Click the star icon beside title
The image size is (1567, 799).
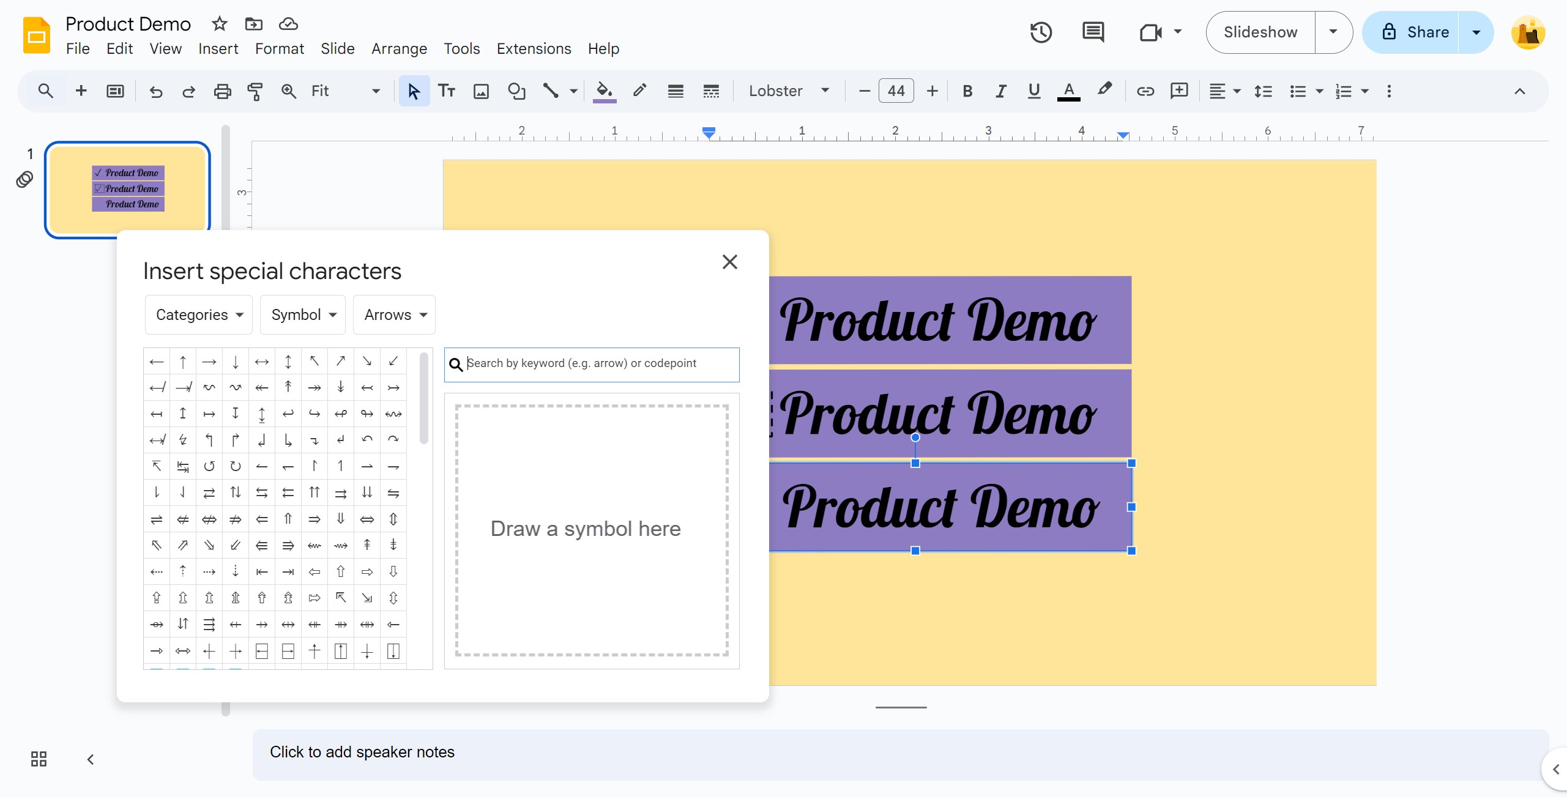(219, 24)
